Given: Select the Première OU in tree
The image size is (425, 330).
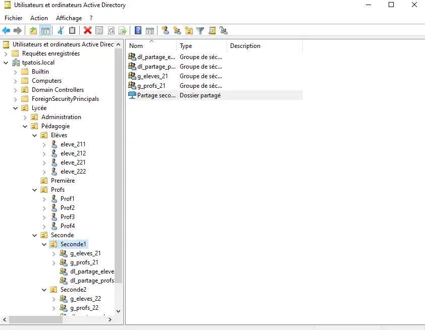Looking at the screenshot, I should point(63,181).
